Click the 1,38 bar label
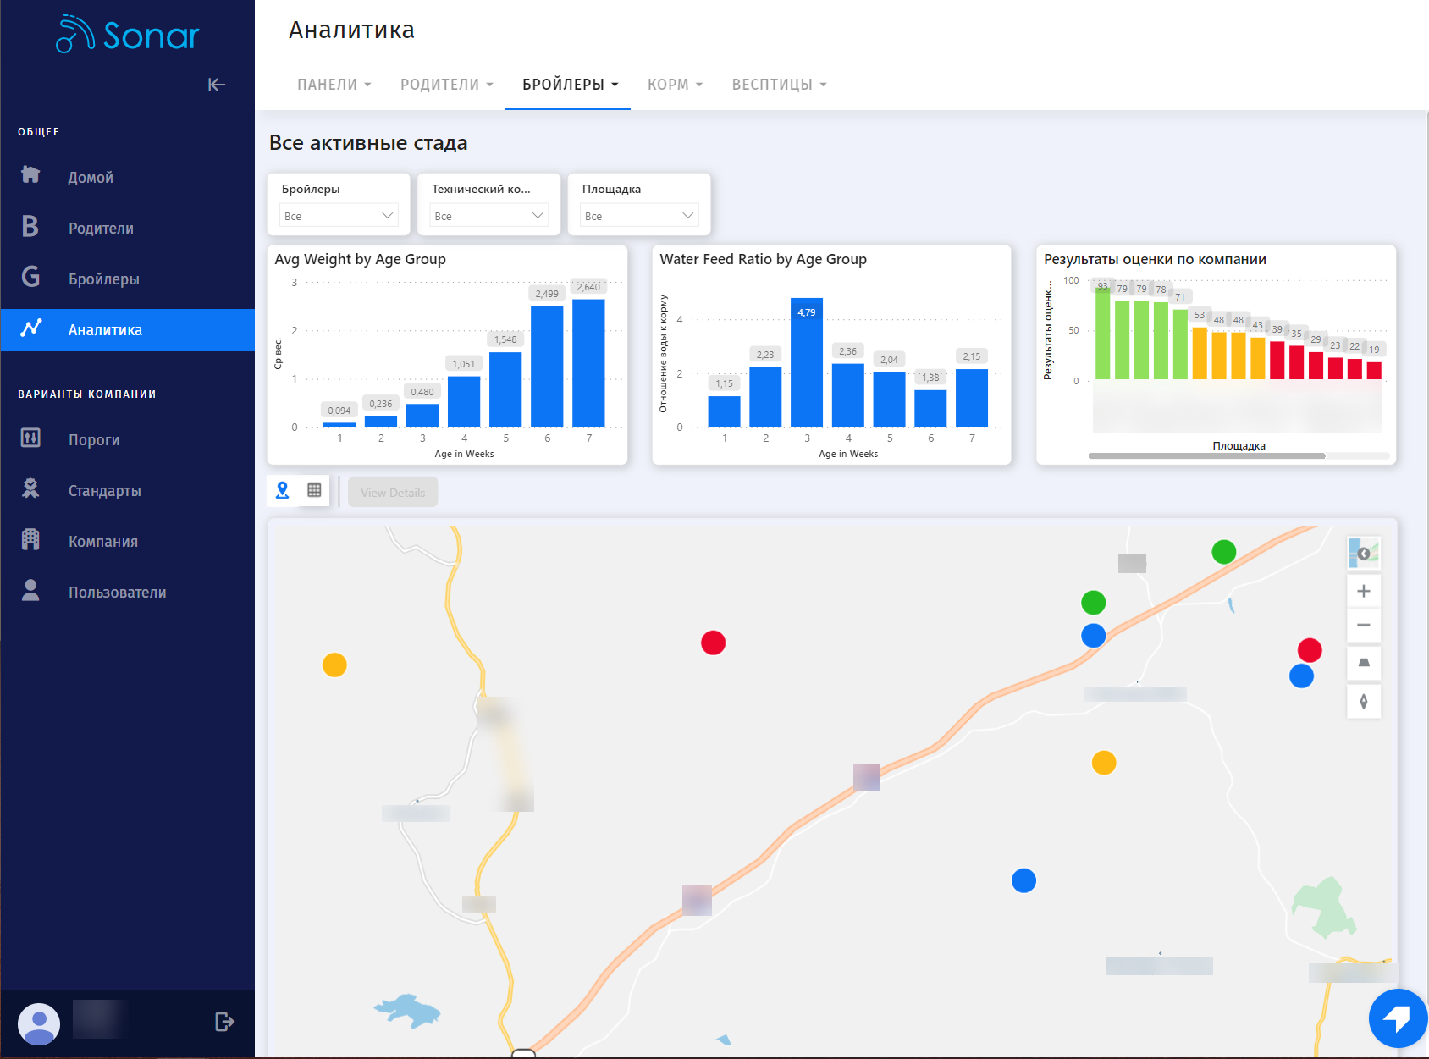This screenshot has height=1059, width=1429. (x=930, y=378)
